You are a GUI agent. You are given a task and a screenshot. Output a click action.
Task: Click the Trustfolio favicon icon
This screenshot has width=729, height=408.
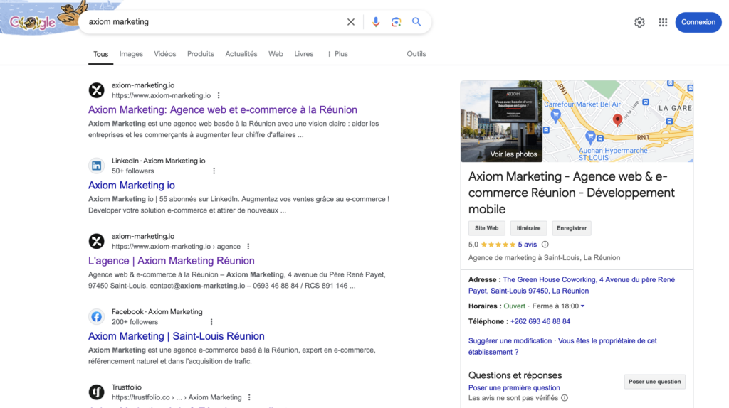[x=96, y=392]
